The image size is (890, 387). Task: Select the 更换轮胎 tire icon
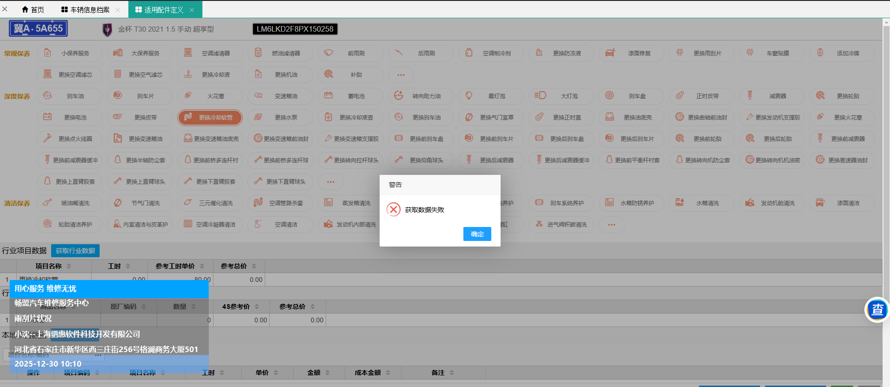click(842, 96)
